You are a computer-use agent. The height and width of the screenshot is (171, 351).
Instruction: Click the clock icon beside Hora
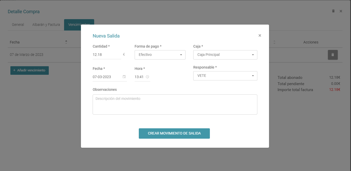pos(147,77)
